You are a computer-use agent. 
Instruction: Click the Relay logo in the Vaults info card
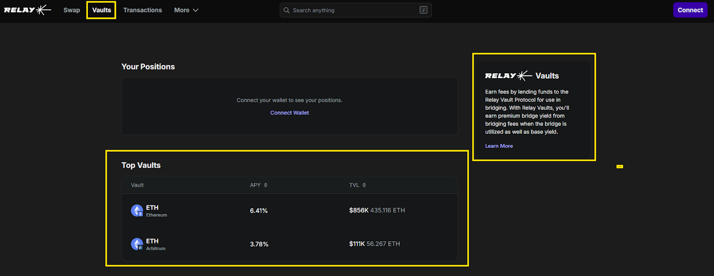(x=509, y=76)
